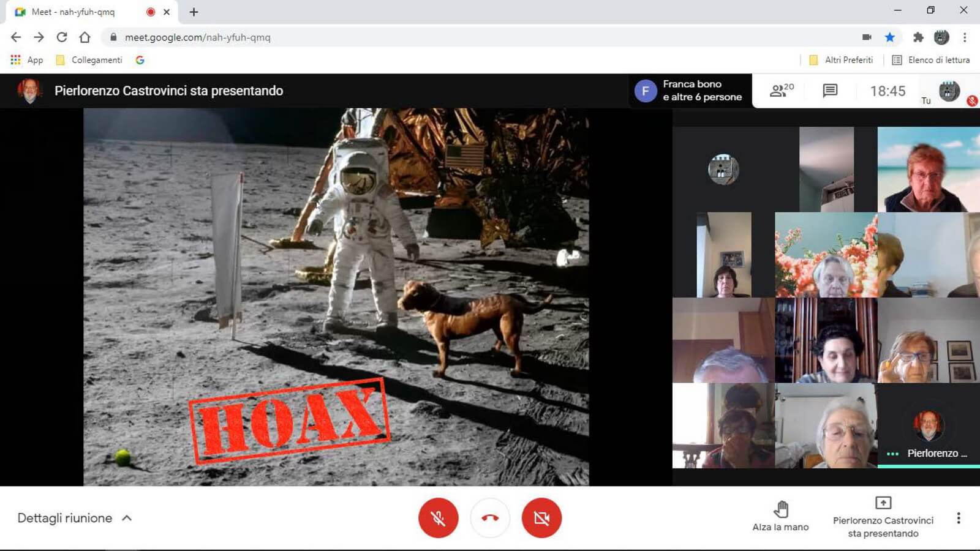The image size is (980, 551).
Task: Open the App shortcuts in the bookmarks bar
Action: click(x=27, y=60)
